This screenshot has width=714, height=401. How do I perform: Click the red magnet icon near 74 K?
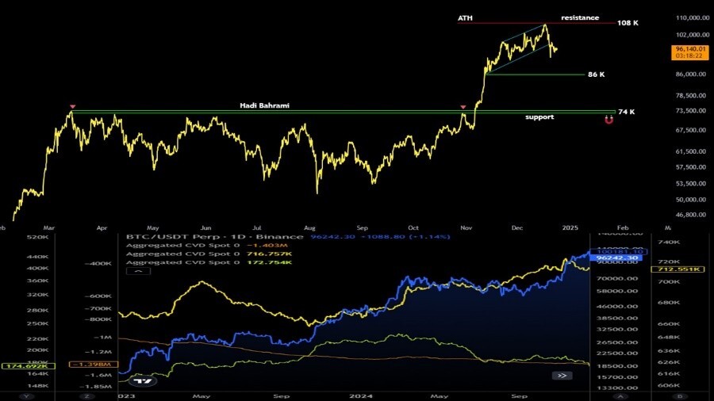pos(608,120)
